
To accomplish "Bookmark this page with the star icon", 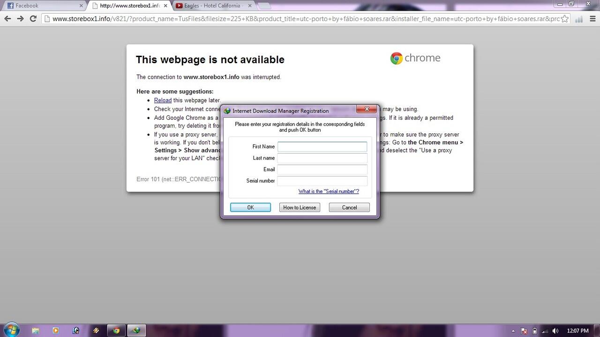I will [x=564, y=19].
